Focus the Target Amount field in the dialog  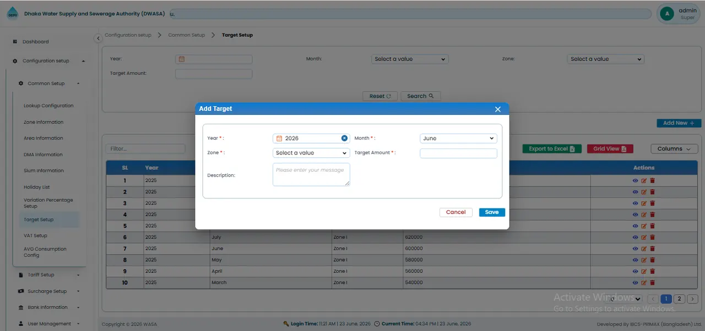pos(458,153)
